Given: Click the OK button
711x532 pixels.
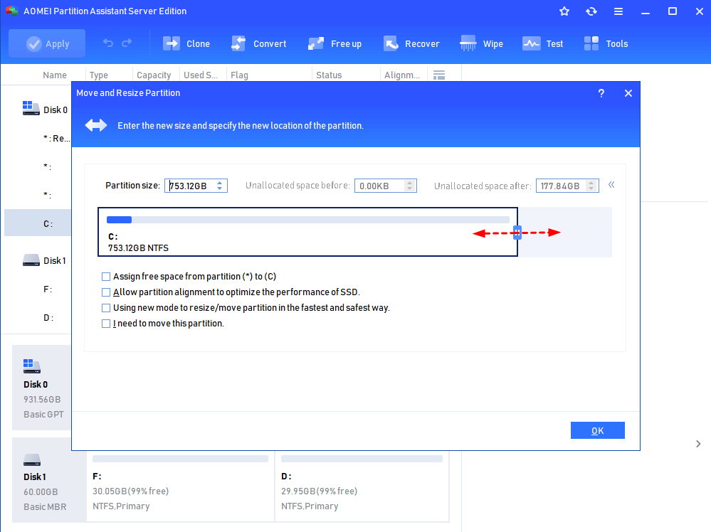Looking at the screenshot, I should point(598,430).
